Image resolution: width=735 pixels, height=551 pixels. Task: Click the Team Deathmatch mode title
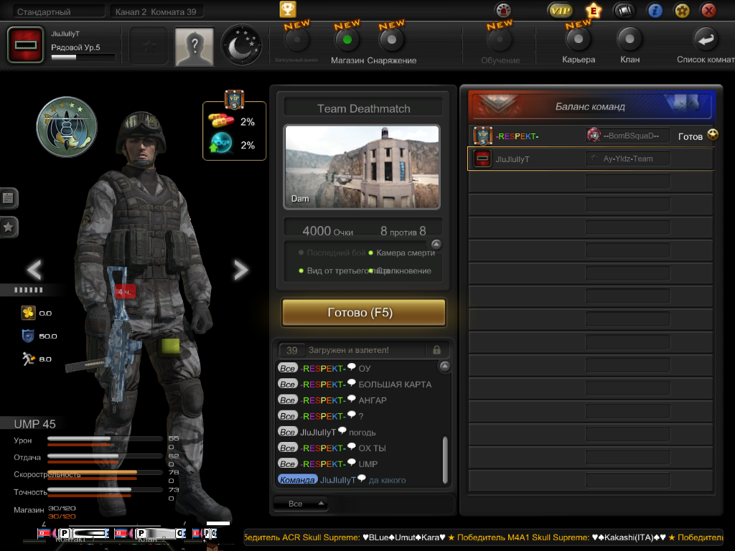tap(363, 108)
